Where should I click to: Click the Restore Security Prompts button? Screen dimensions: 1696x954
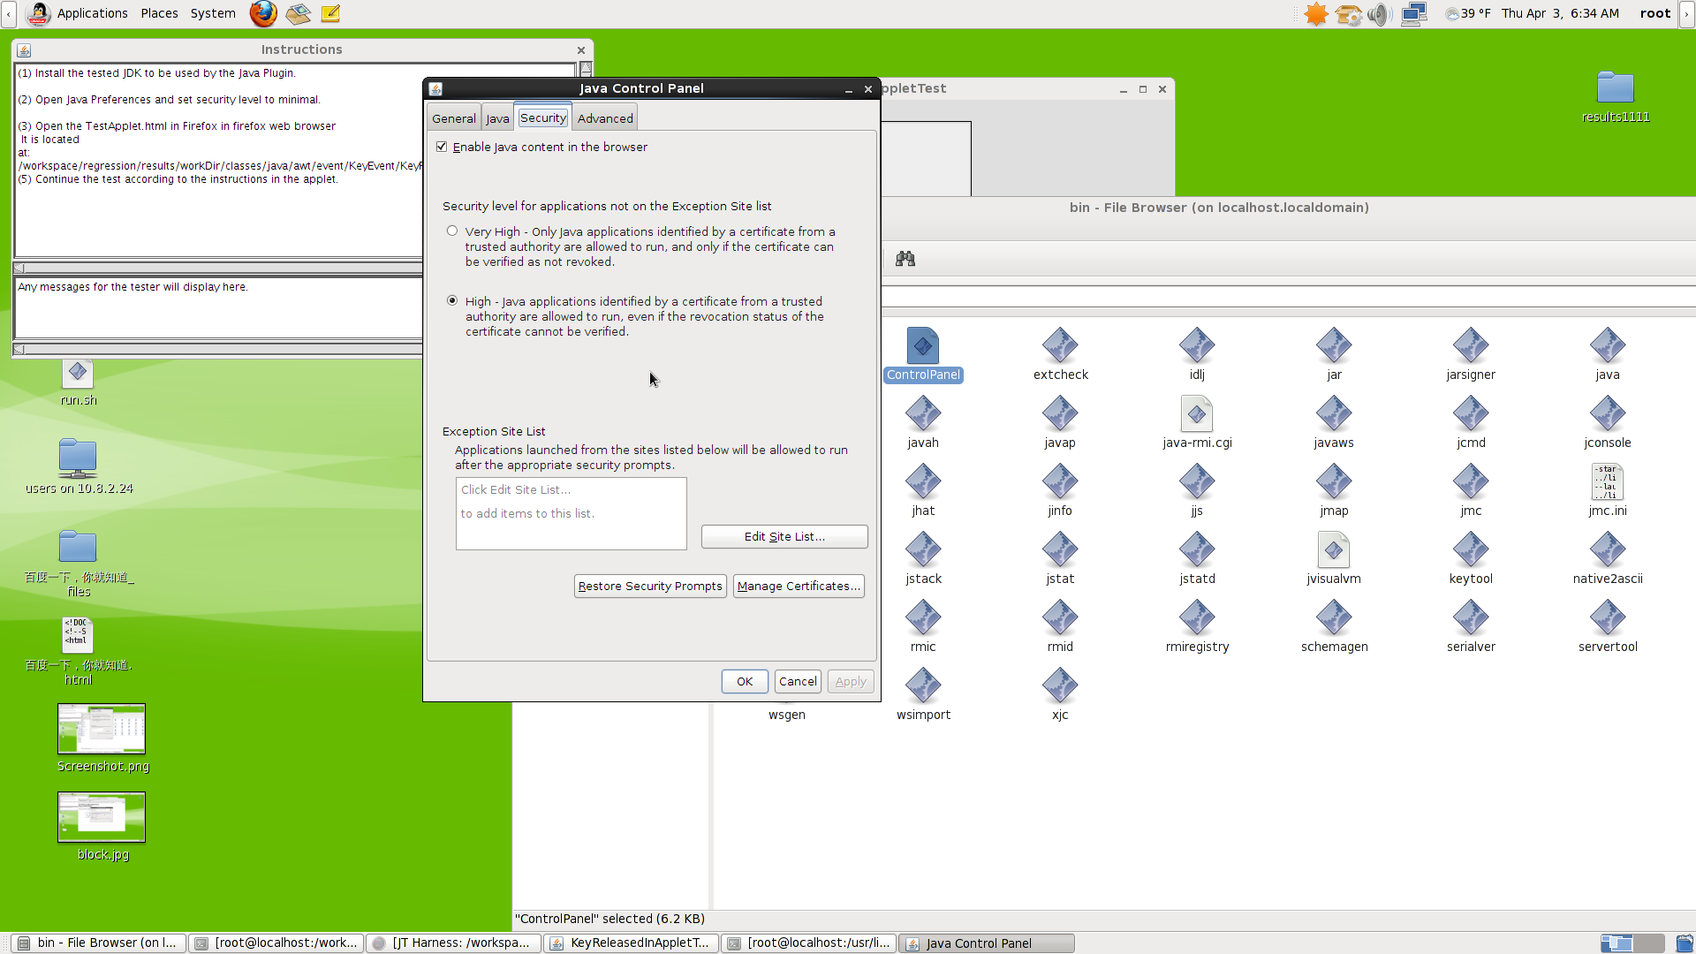(x=649, y=587)
